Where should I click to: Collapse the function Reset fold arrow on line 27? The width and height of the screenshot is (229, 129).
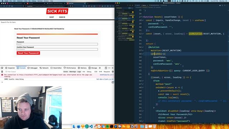143,17
